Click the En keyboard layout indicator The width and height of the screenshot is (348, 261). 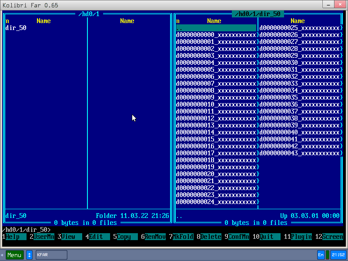tap(321, 254)
